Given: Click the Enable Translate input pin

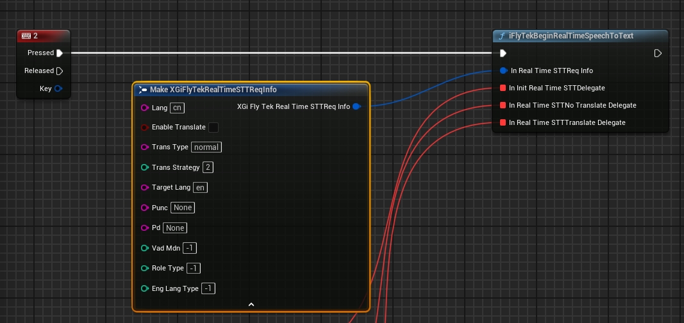Looking at the screenshot, I should tap(145, 128).
